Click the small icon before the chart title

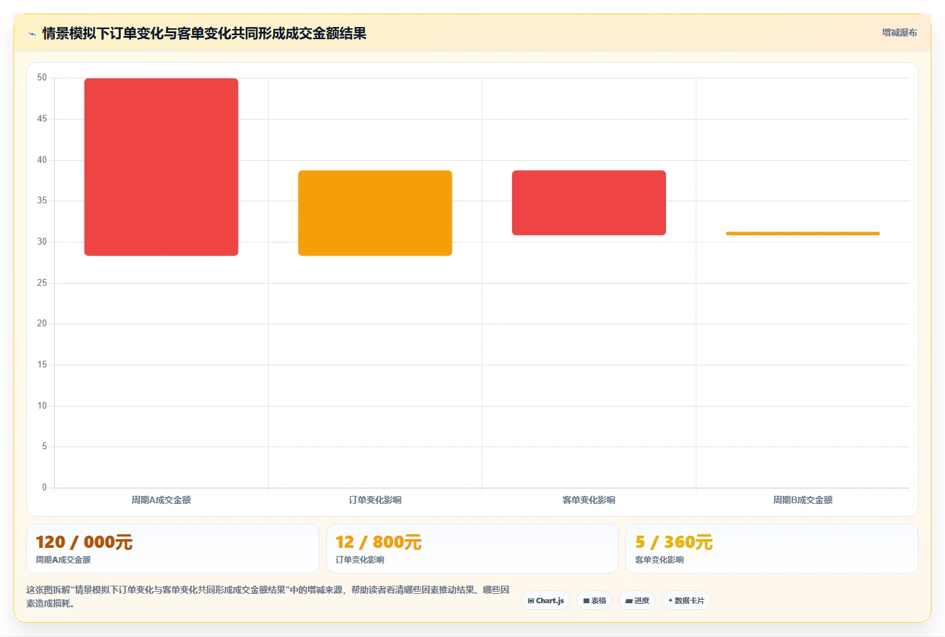32,34
